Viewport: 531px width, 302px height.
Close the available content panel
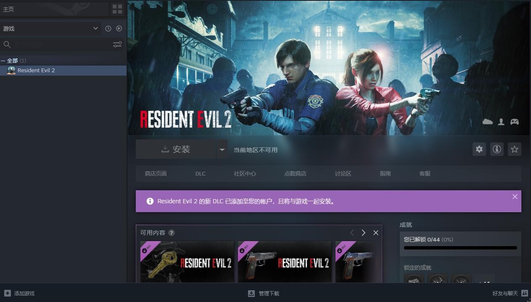(376, 233)
